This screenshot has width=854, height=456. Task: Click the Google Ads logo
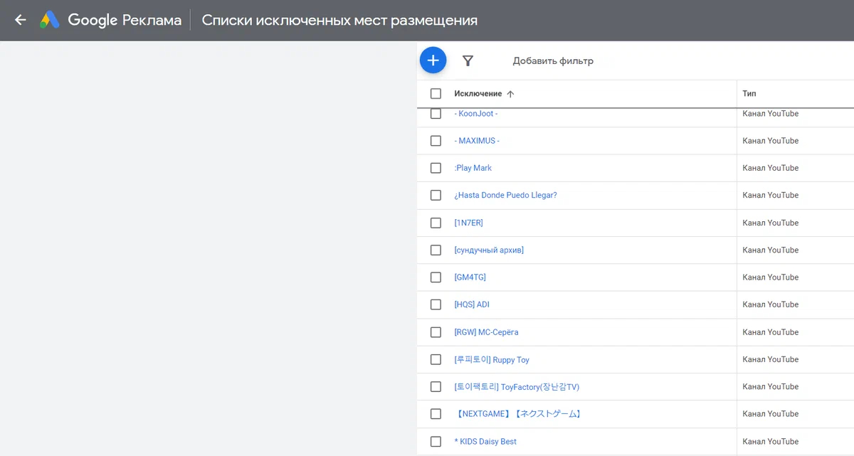click(50, 20)
